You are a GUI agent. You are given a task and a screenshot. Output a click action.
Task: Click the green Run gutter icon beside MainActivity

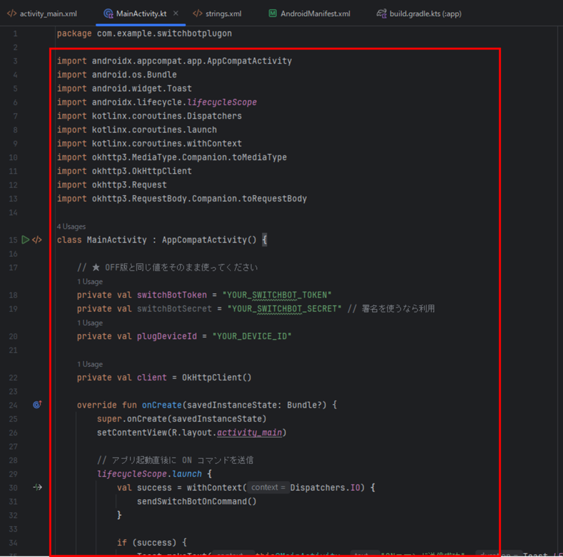[25, 240]
